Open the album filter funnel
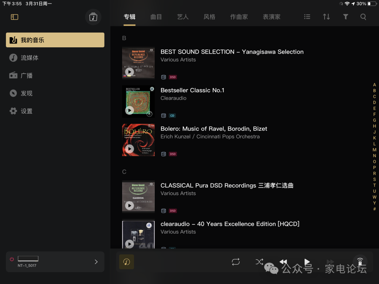 coord(345,17)
